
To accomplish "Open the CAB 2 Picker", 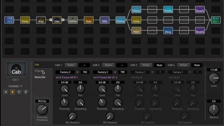I will tap(108, 65).
